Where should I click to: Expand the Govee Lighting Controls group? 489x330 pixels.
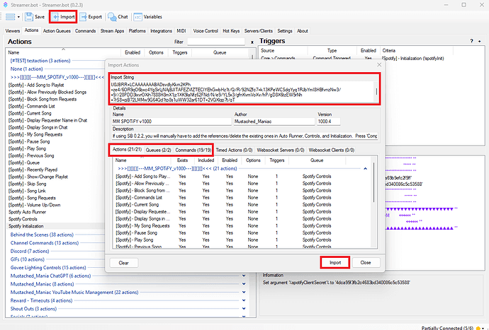pyautogui.click(x=46, y=268)
